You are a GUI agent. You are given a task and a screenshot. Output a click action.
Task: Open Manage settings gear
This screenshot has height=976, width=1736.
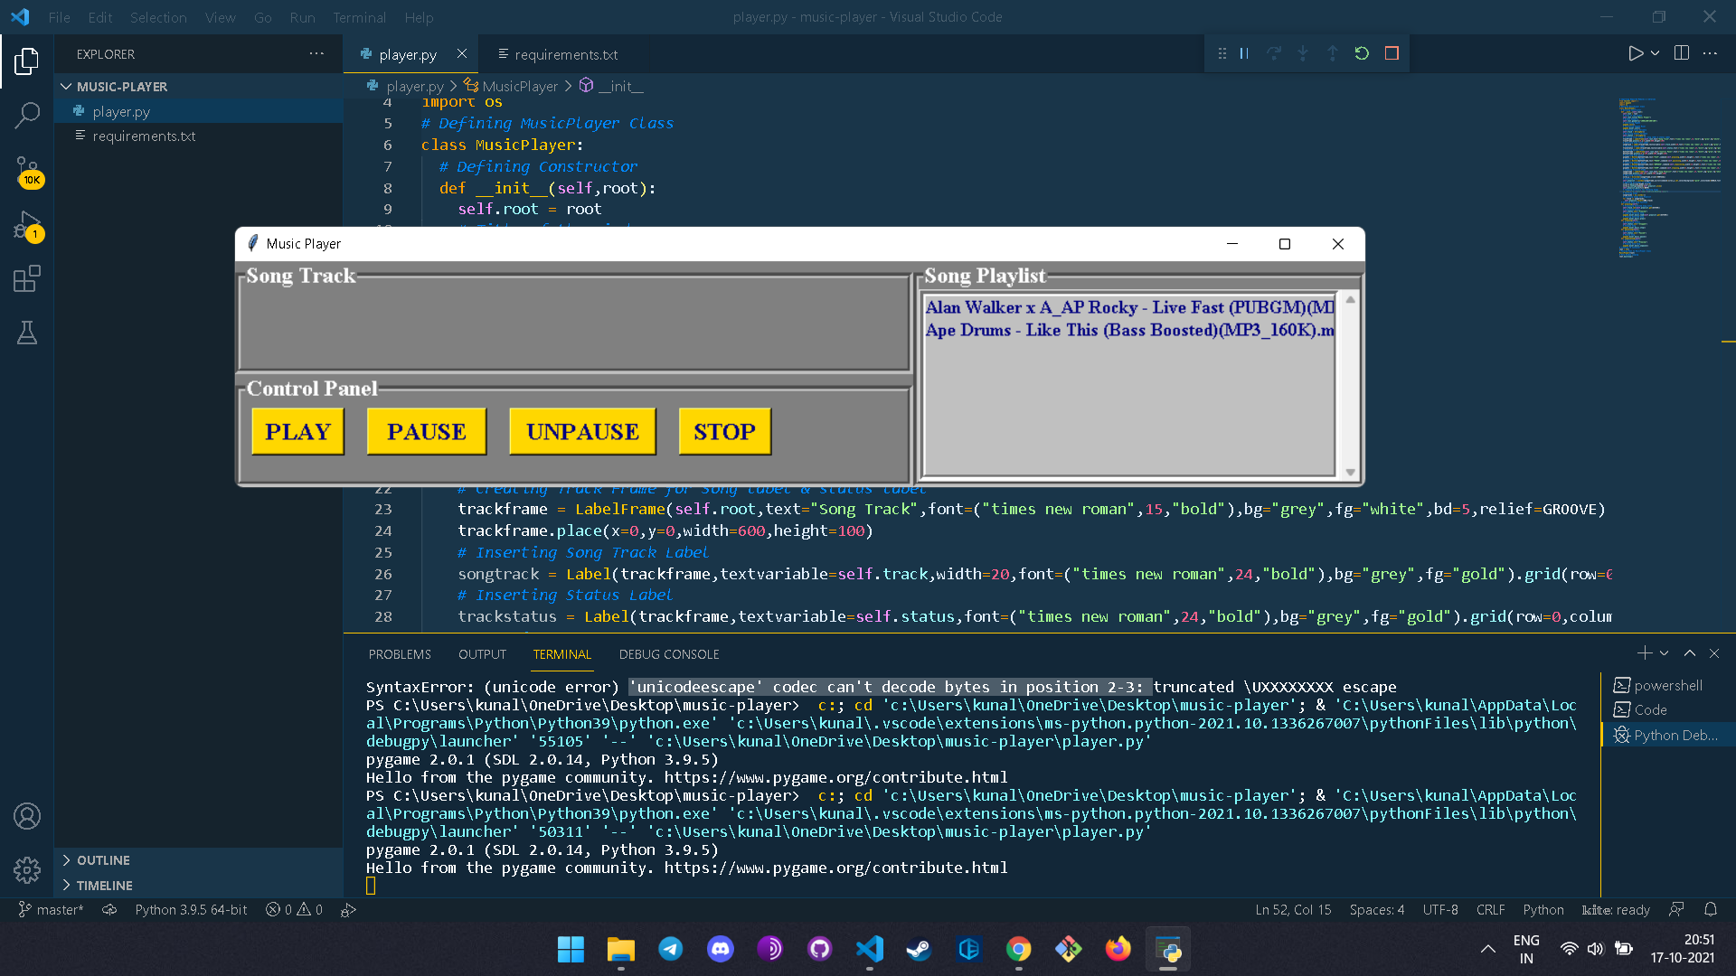(x=27, y=870)
